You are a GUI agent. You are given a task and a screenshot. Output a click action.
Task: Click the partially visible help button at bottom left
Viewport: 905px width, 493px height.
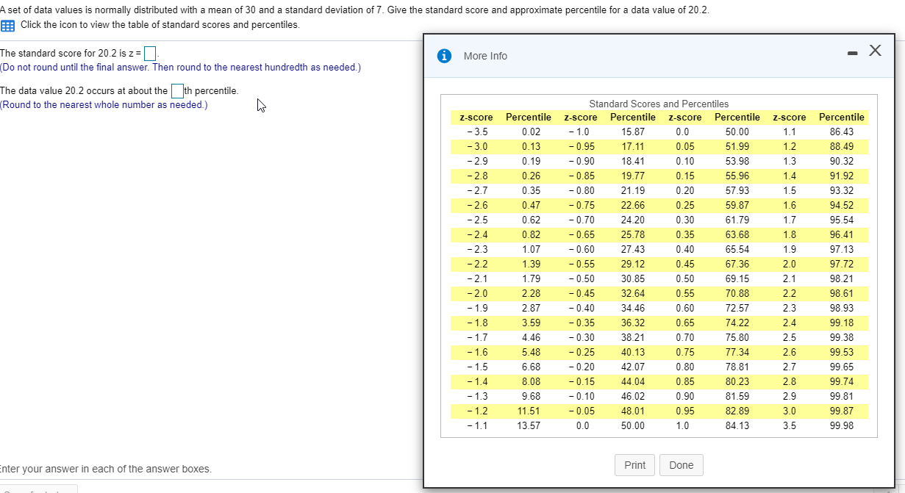pyautogui.click(x=37, y=489)
